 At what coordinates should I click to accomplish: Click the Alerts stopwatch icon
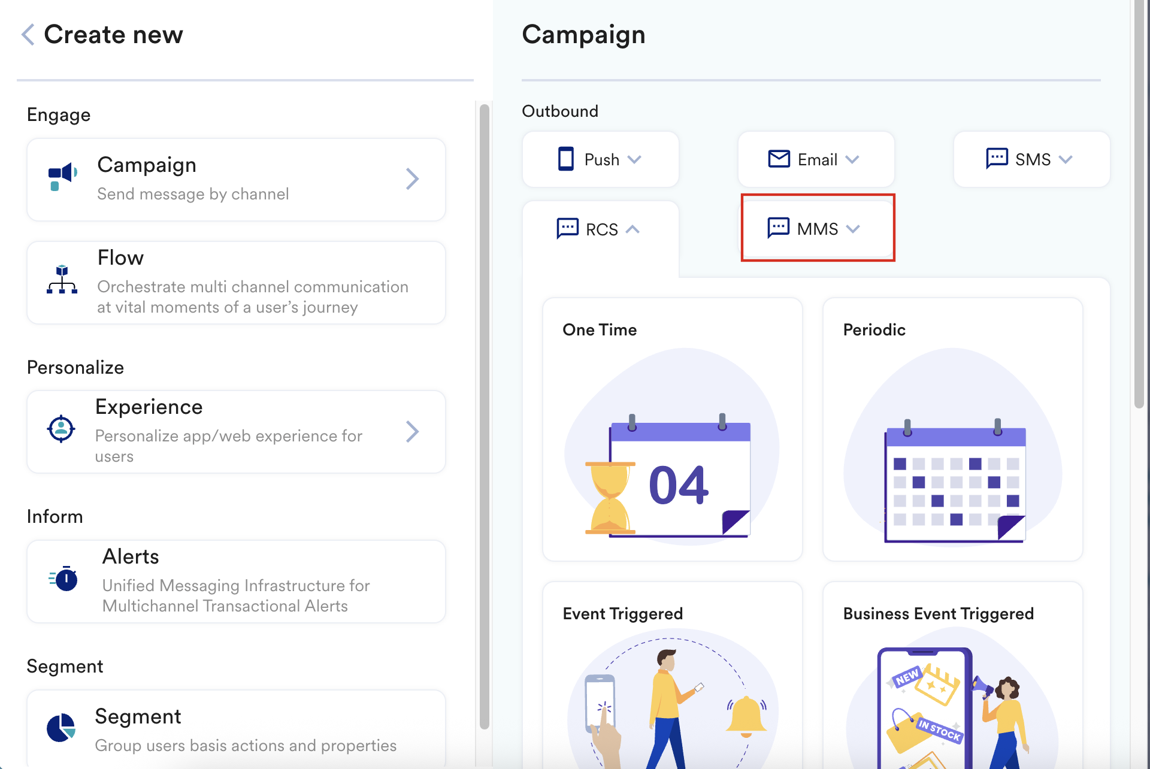click(64, 579)
